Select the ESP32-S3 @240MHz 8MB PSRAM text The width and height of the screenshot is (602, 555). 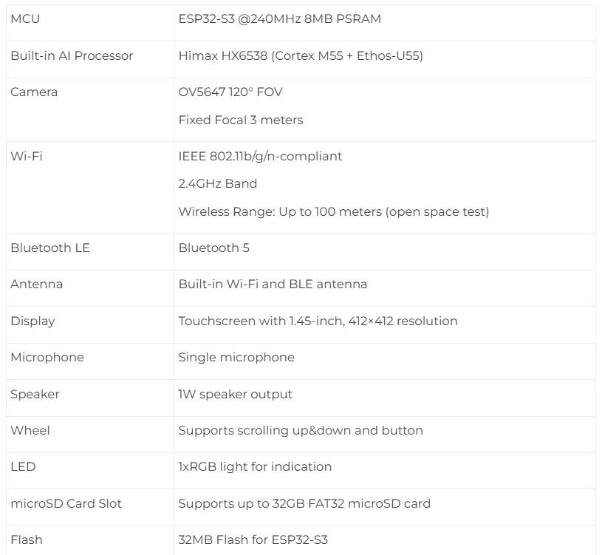(279, 18)
